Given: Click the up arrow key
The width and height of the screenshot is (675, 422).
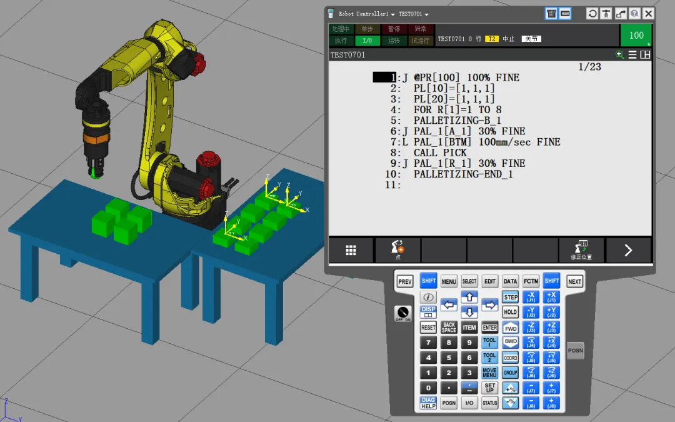Looking at the screenshot, I should click(469, 297).
